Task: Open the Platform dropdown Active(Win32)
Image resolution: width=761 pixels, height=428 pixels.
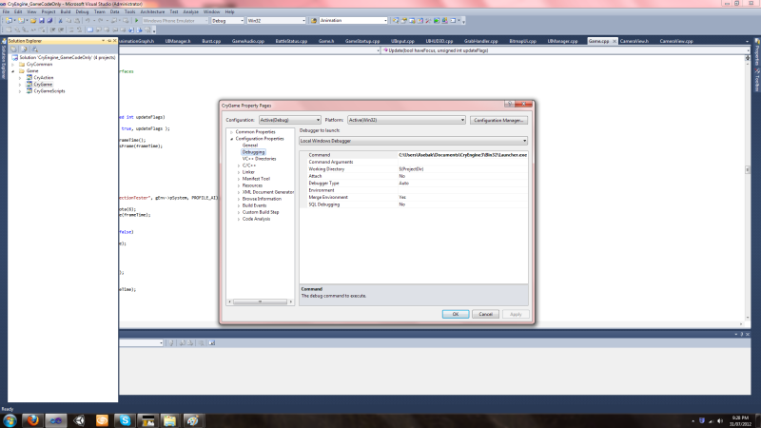Action: click(407, 120)
